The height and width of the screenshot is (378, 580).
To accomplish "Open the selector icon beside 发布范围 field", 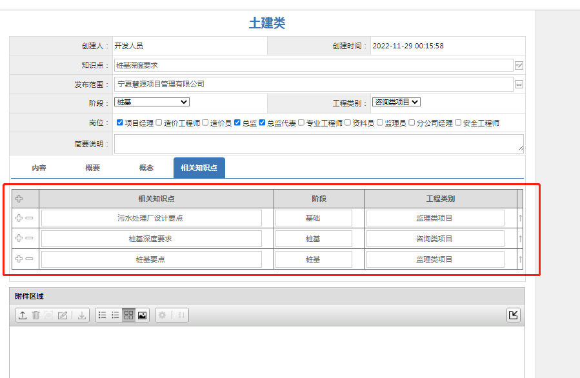I will pos(519,84).
